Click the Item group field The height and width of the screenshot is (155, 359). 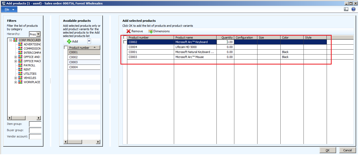pyautogui.click(x=35, y=124)
